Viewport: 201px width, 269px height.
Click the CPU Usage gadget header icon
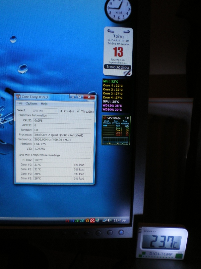(105, 118)
